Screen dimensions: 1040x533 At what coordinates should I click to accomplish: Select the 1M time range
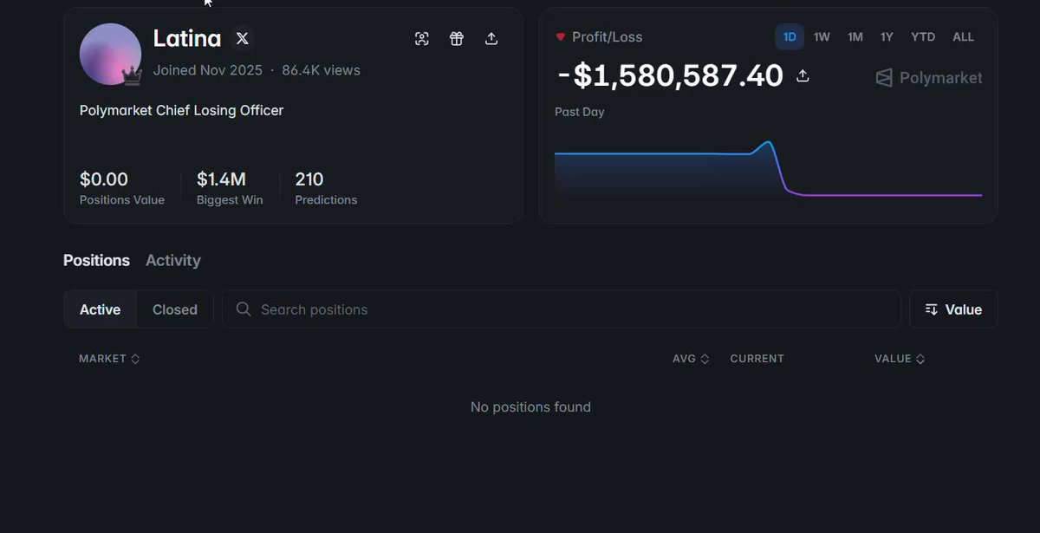point(855,37)
